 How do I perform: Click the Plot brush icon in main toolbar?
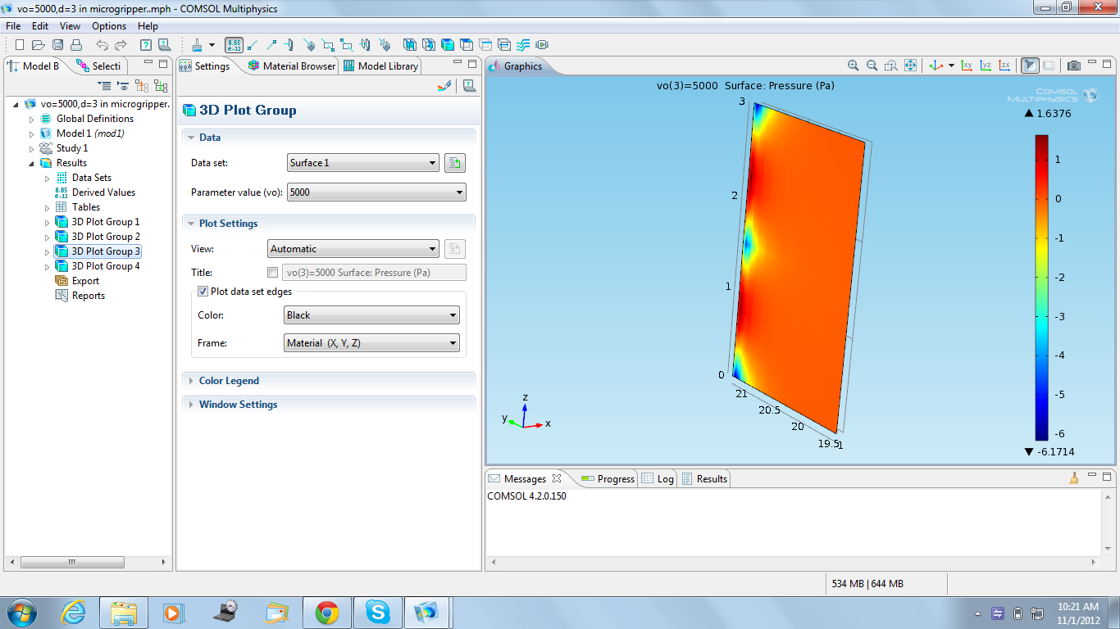[x=197, y=45]
